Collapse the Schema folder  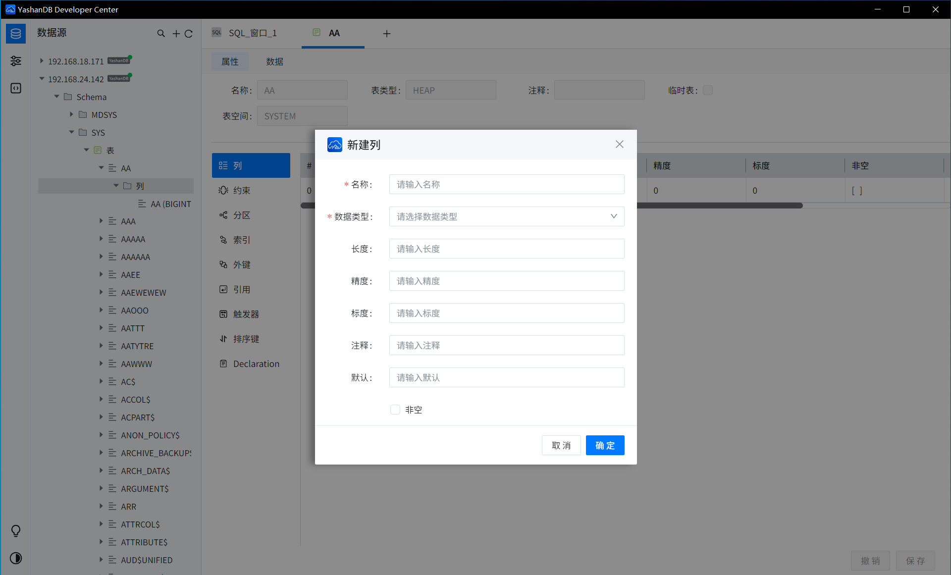(x=56, y=97)
